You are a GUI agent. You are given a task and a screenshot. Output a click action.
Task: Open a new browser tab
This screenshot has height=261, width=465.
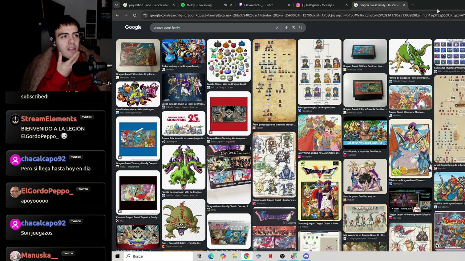(x=413, y=5)
